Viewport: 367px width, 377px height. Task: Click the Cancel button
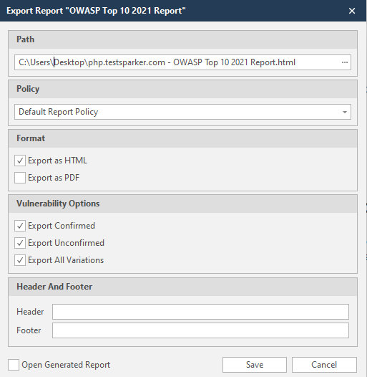[x=324, y=365]
